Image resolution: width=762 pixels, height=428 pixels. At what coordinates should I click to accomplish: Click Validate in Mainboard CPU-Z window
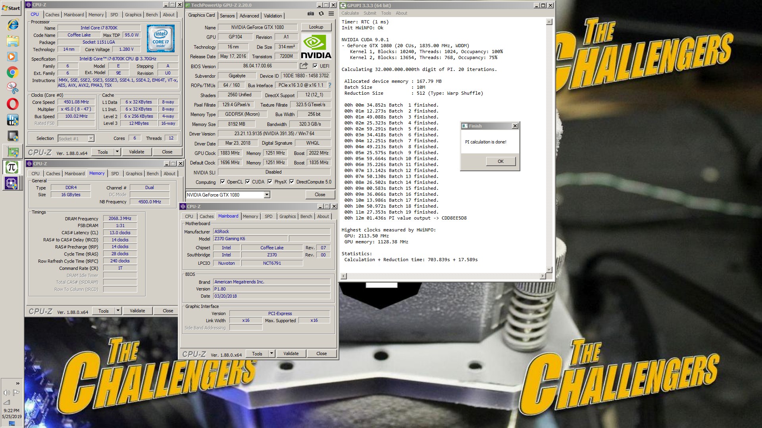pyautogui.click(x=291, y=353)
